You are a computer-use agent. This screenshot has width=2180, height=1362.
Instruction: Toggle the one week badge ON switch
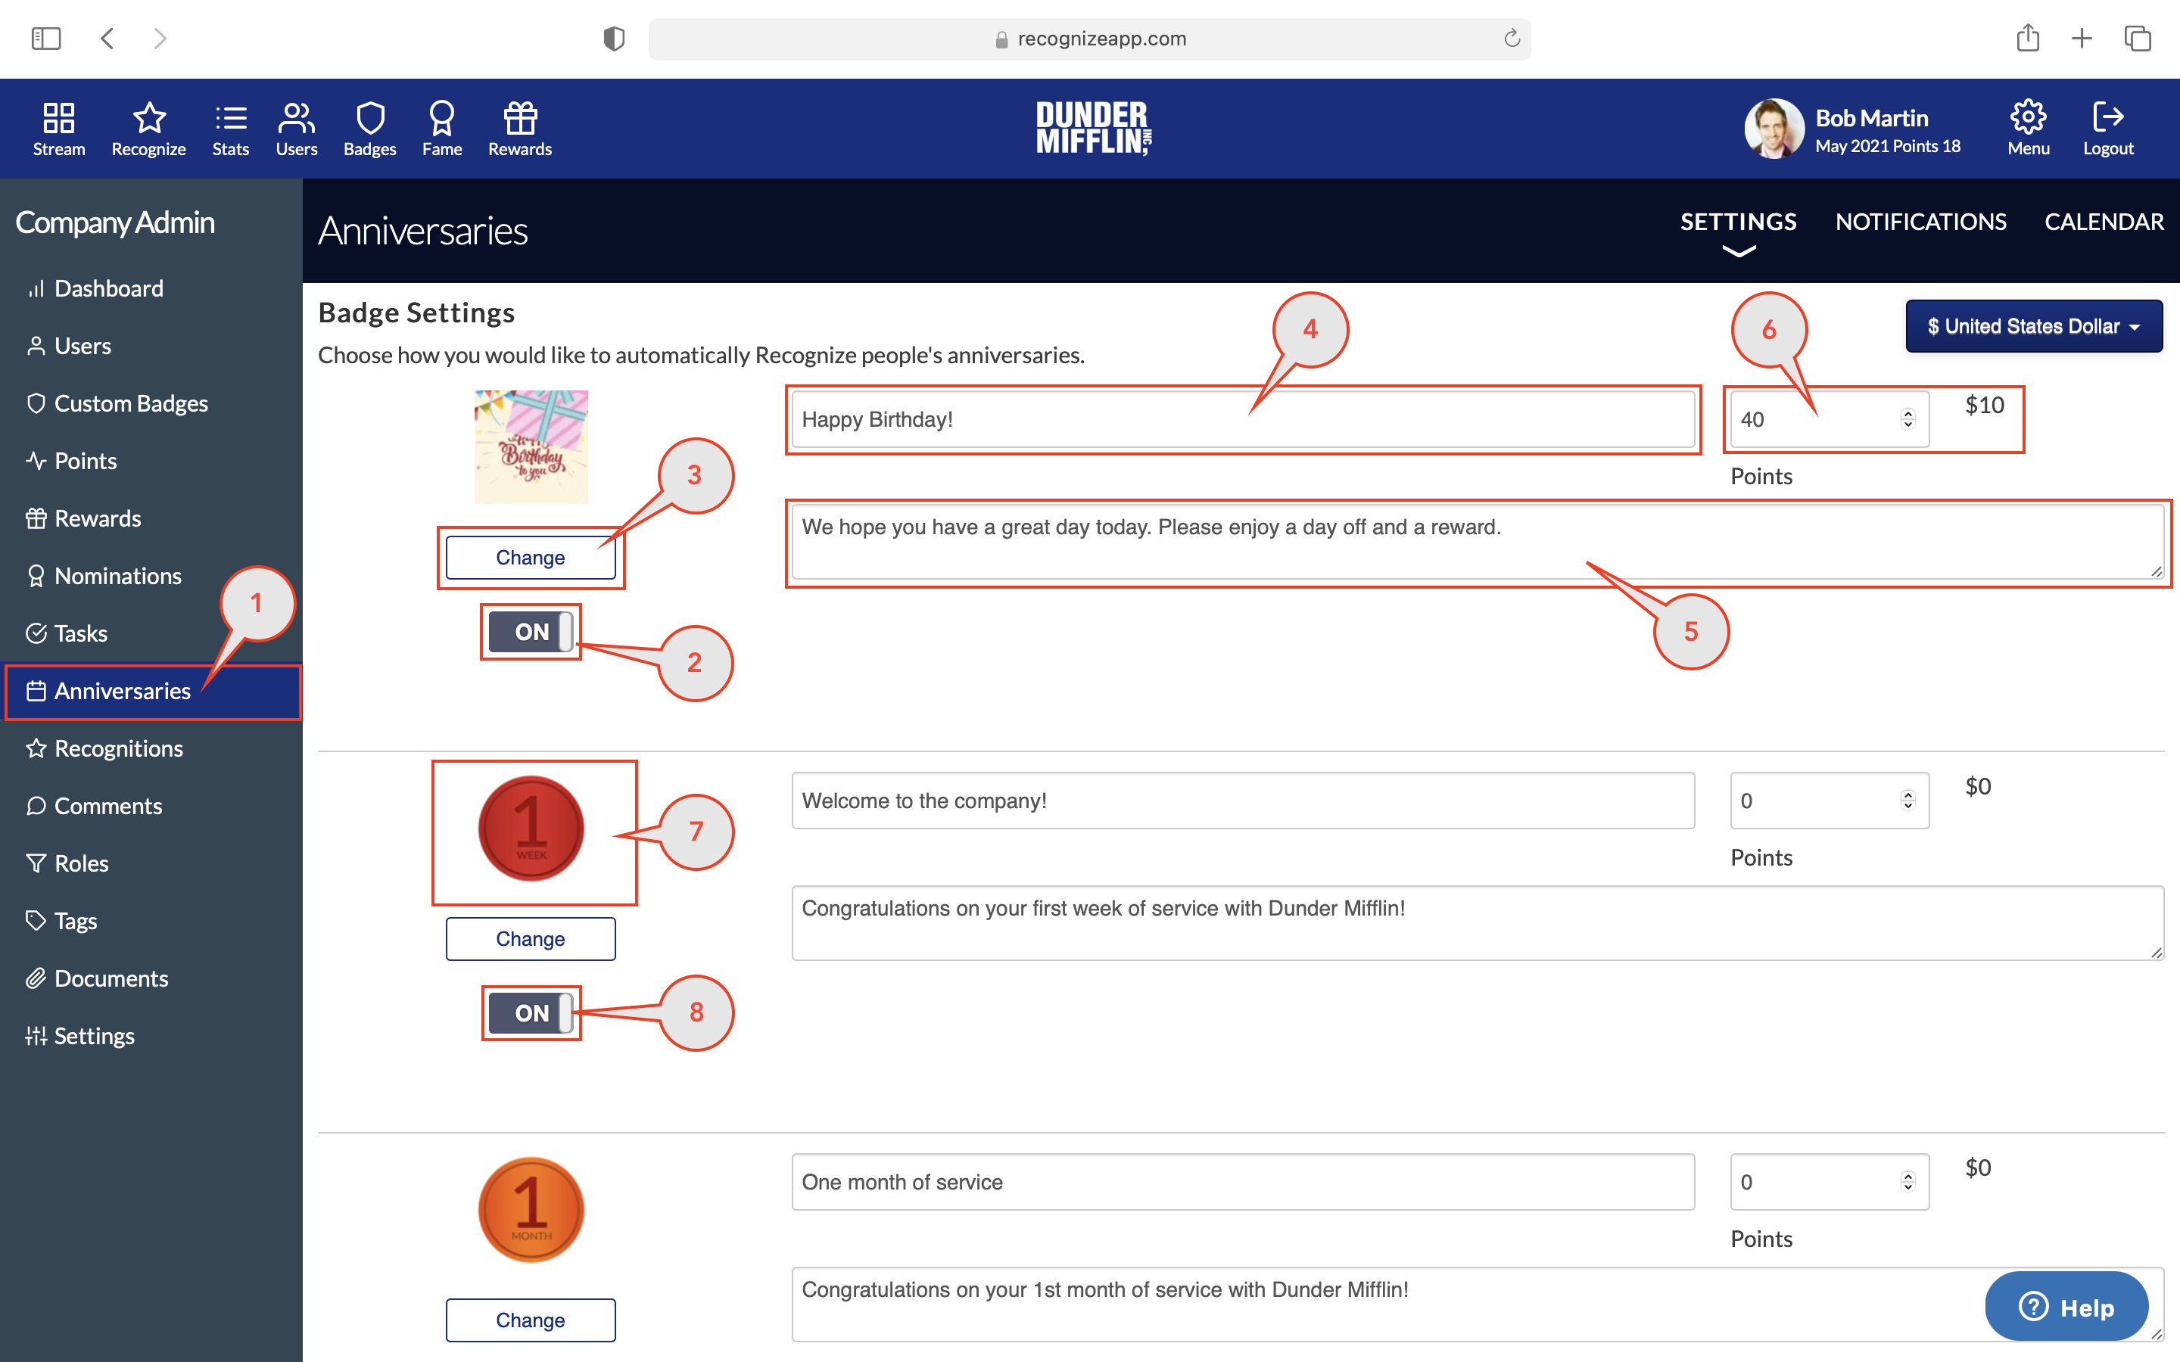tap(531, 1013)
